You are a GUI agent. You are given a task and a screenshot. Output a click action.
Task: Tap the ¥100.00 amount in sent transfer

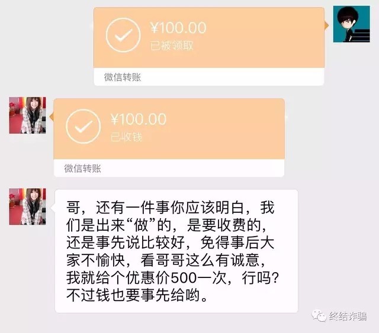(178, 27)
